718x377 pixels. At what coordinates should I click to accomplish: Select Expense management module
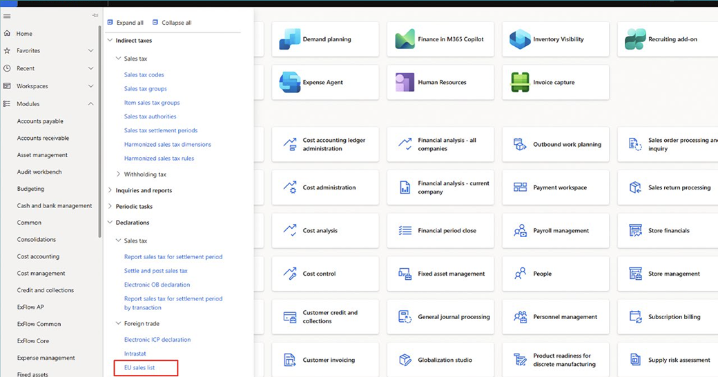pos(46,358)
